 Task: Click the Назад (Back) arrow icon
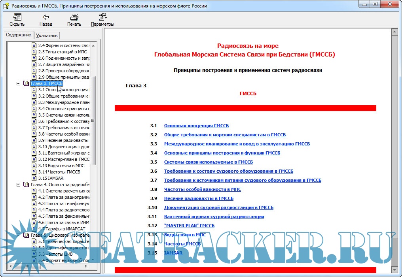click(x=46, y=17)
